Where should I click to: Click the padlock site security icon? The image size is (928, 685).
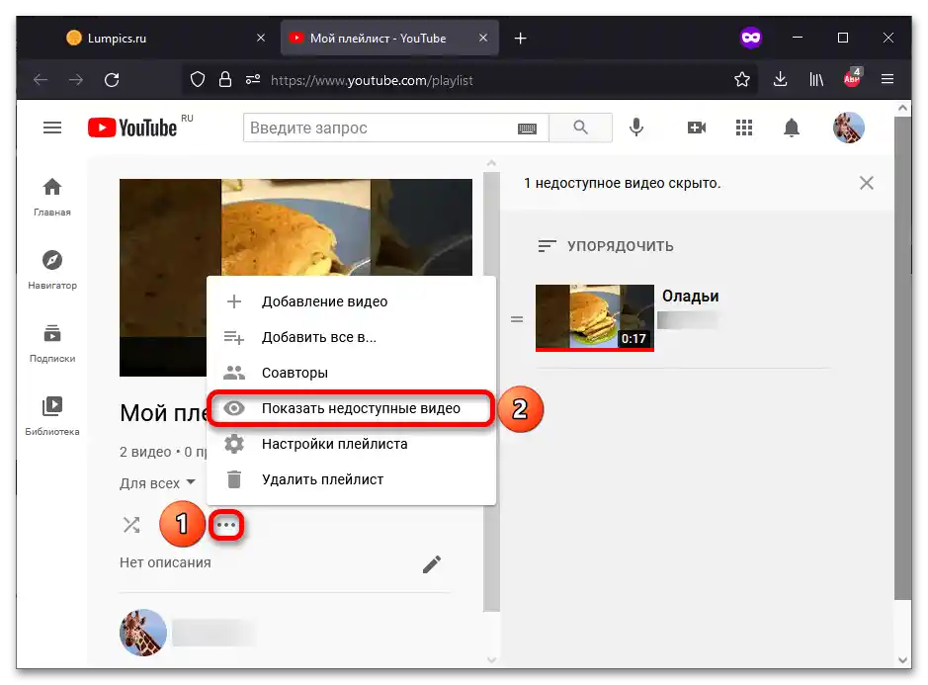(225, 79)
